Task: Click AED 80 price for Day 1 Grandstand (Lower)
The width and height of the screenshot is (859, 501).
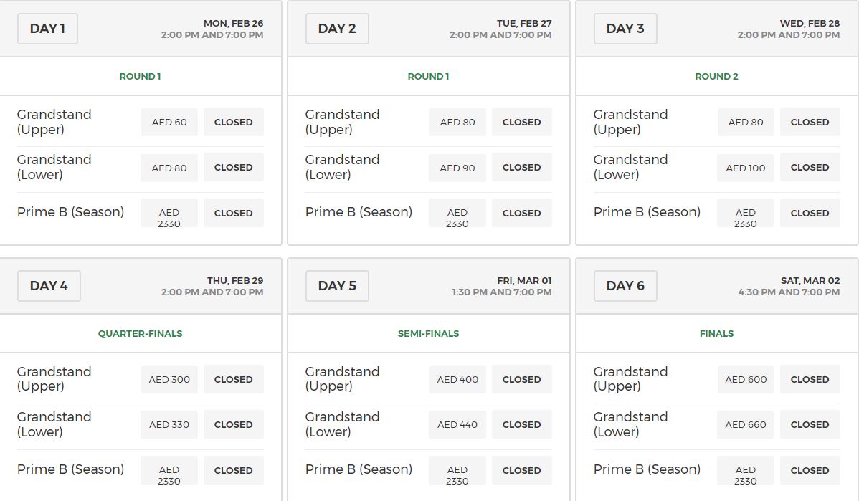Action: (169, 168)
